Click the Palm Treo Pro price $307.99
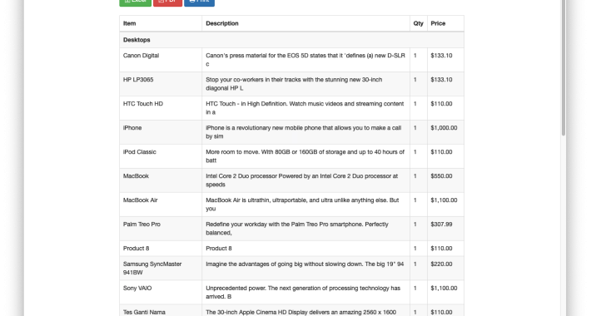 coord(441,225)
